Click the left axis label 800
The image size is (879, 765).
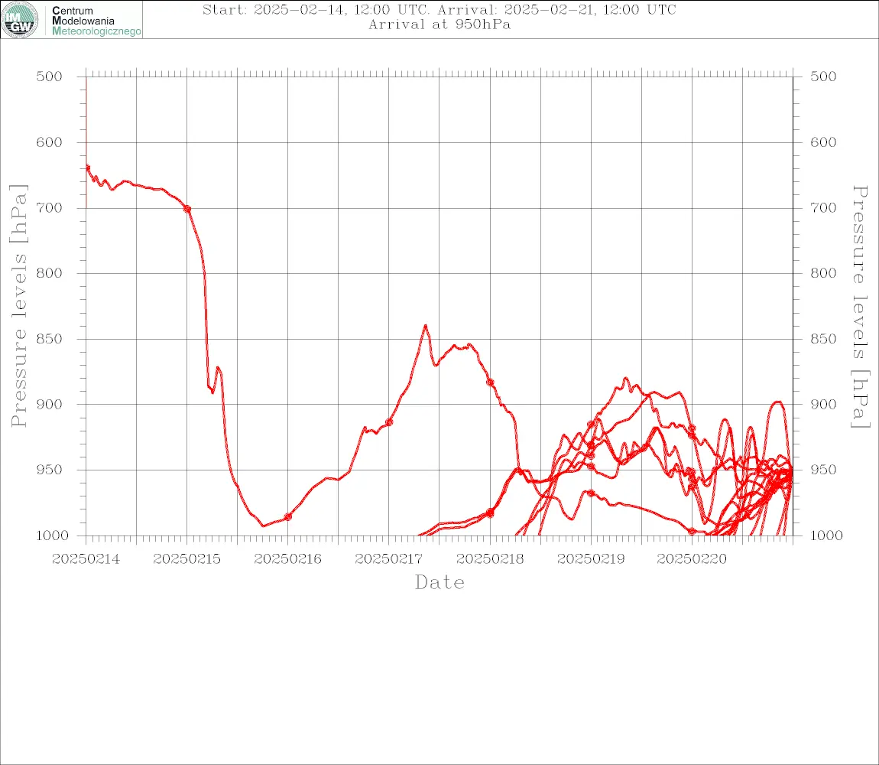50,273
